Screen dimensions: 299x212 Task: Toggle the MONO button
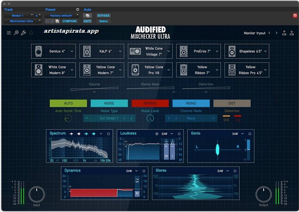click(x=191, y=103)
